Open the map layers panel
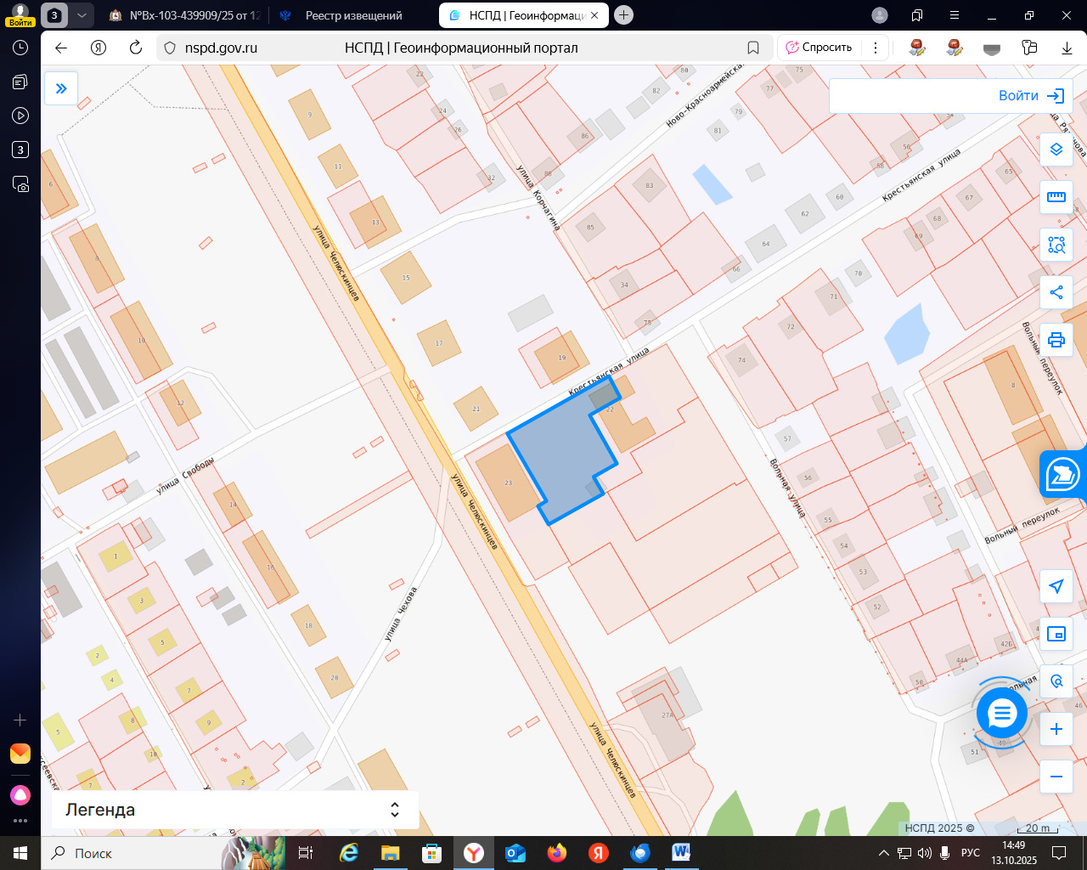The image size is (1087, 870). click(x=1056, y=150)
